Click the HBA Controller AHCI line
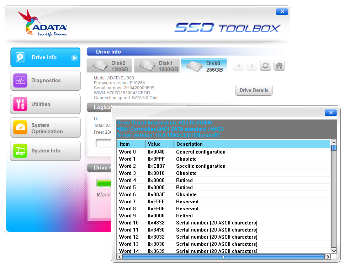This screenshot has height=267, width=350. 170,129
